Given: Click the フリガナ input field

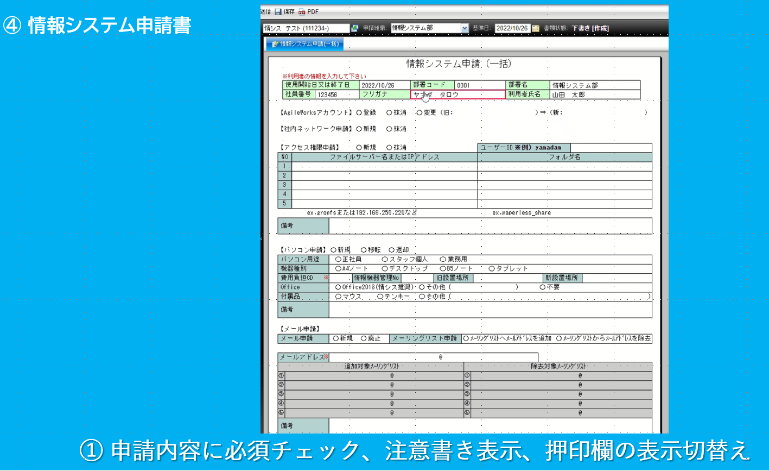Looking at the screenshot, I should pyautogui.click(x=457, y=94).
